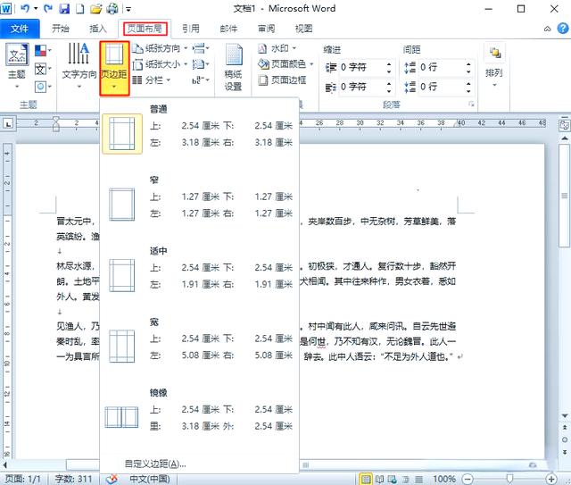Click the next page double arrow icon

(565, 452)
